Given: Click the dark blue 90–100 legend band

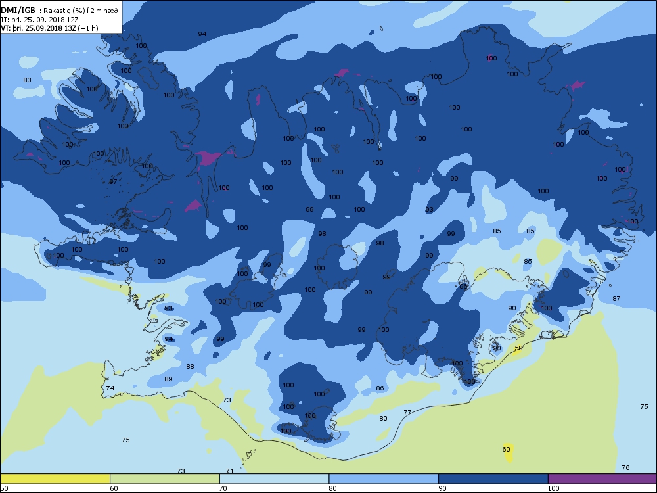Looking at the screenshot, I should coord(493,479).
